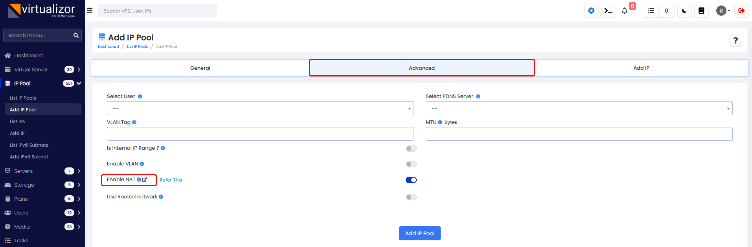Switch to the Add IP tab
This screenshot has height=247, width=752.
641,68
